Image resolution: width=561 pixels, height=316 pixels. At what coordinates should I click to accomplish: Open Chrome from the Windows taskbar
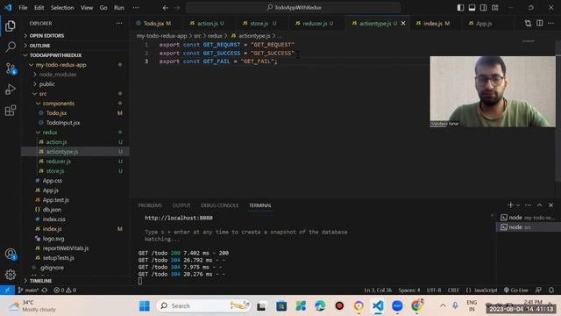coord(416,305)
